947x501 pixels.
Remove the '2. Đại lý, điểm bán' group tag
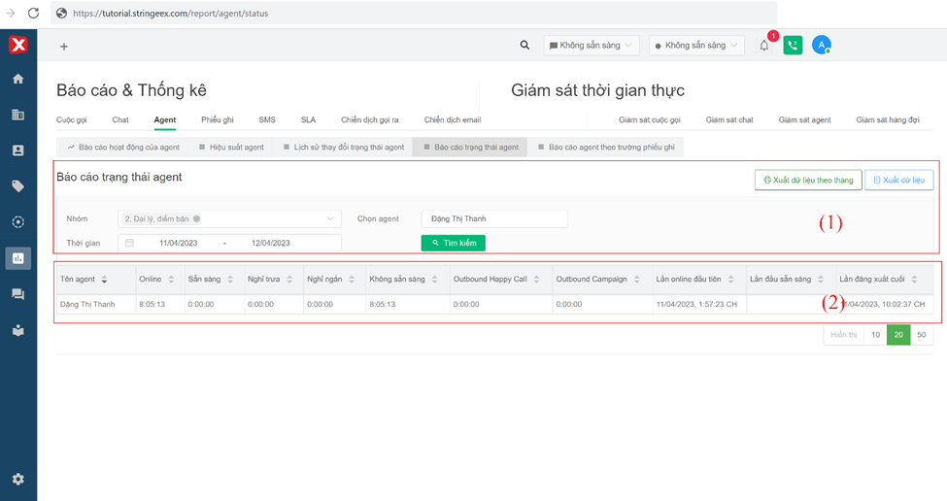(x=196, y=219)
